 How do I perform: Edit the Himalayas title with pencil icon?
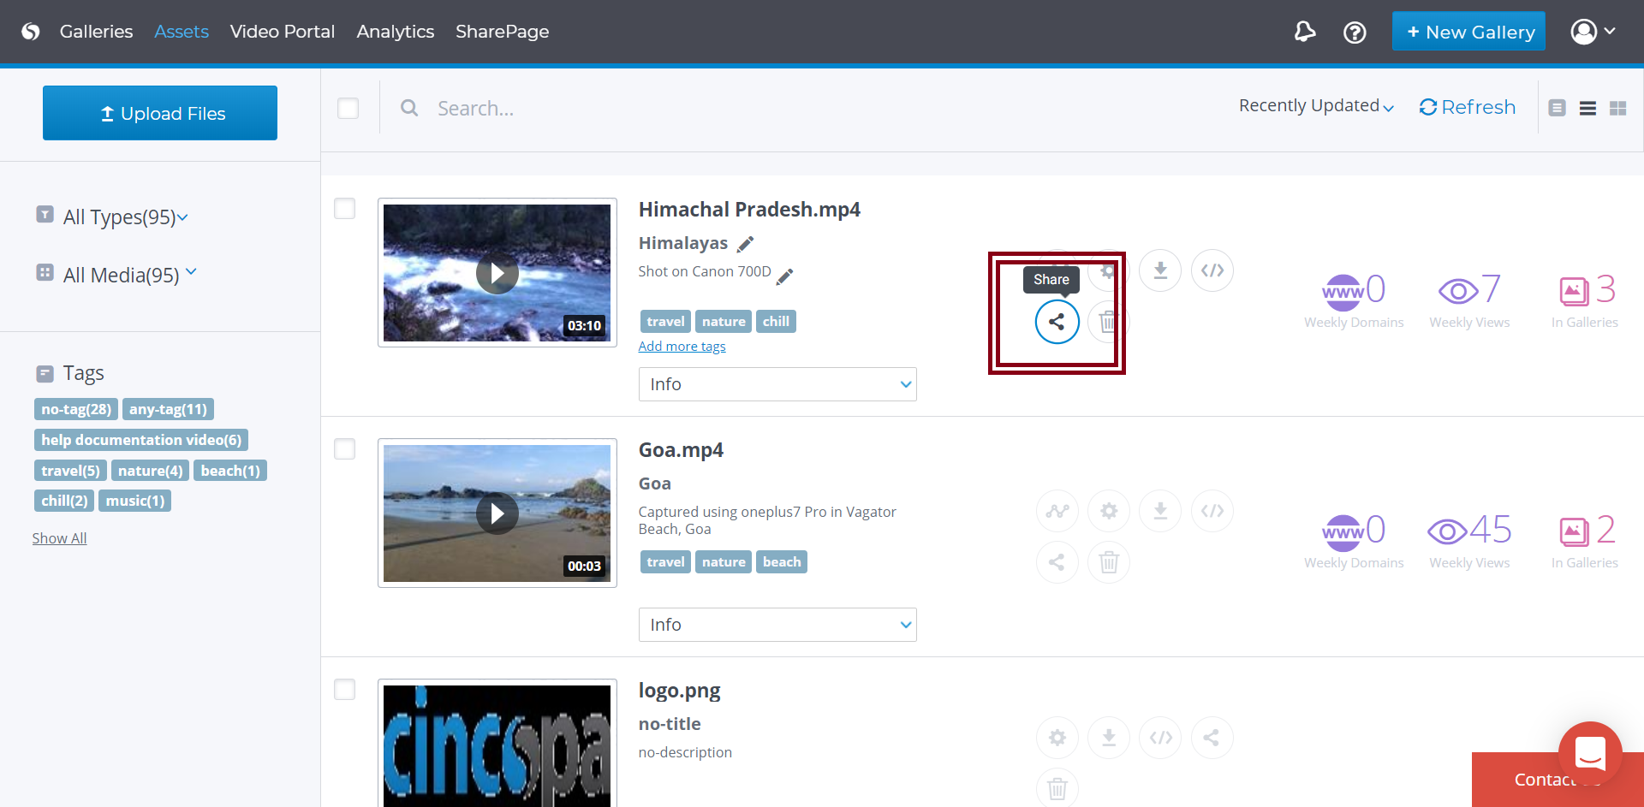(x=746, y=244)
